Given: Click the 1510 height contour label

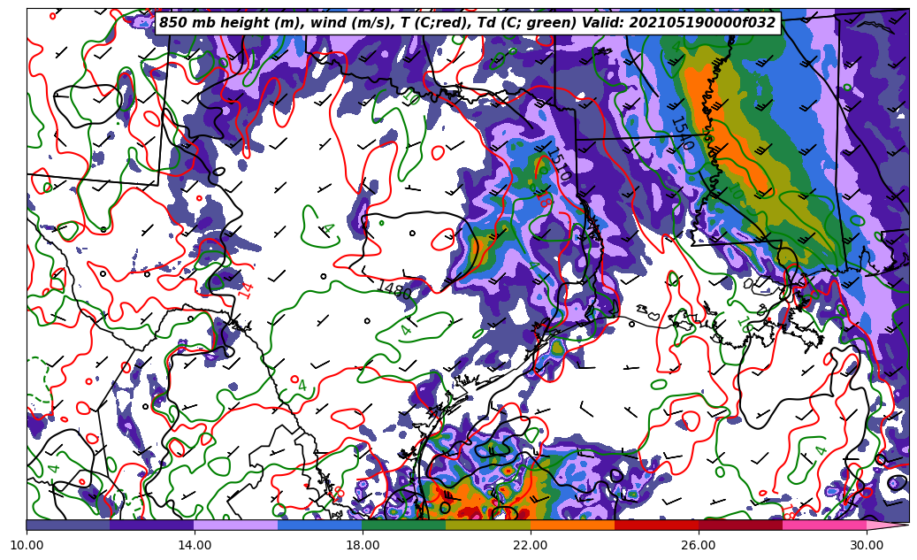Looking at the screenshot, I should (x=558, y=164).
